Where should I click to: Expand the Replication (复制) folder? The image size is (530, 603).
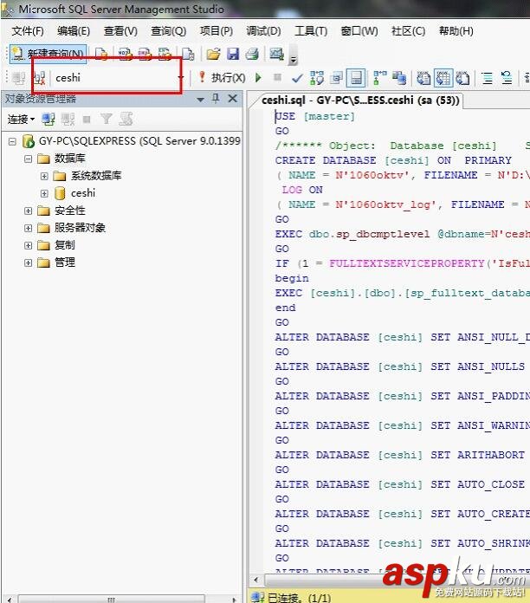click(x=28, y=245)
